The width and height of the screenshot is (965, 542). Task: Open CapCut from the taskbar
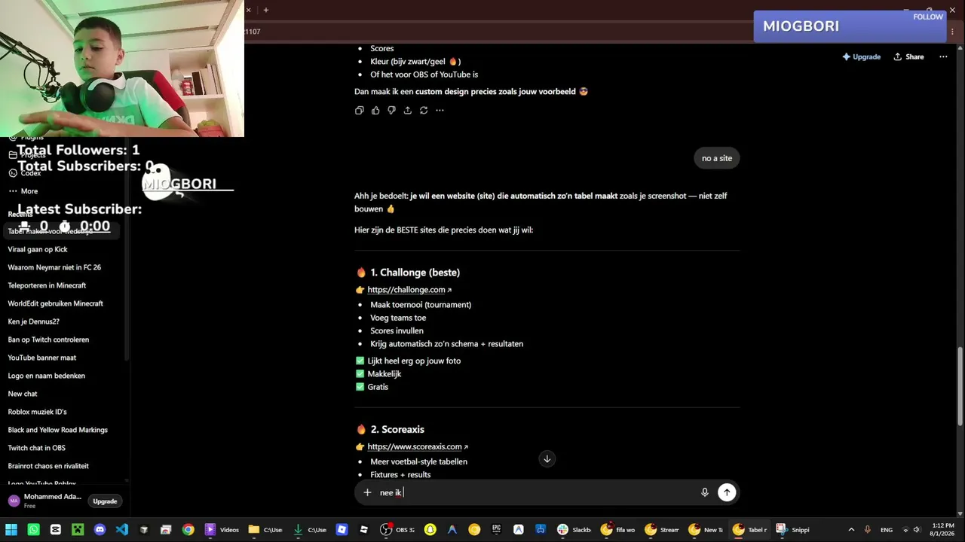55,530
